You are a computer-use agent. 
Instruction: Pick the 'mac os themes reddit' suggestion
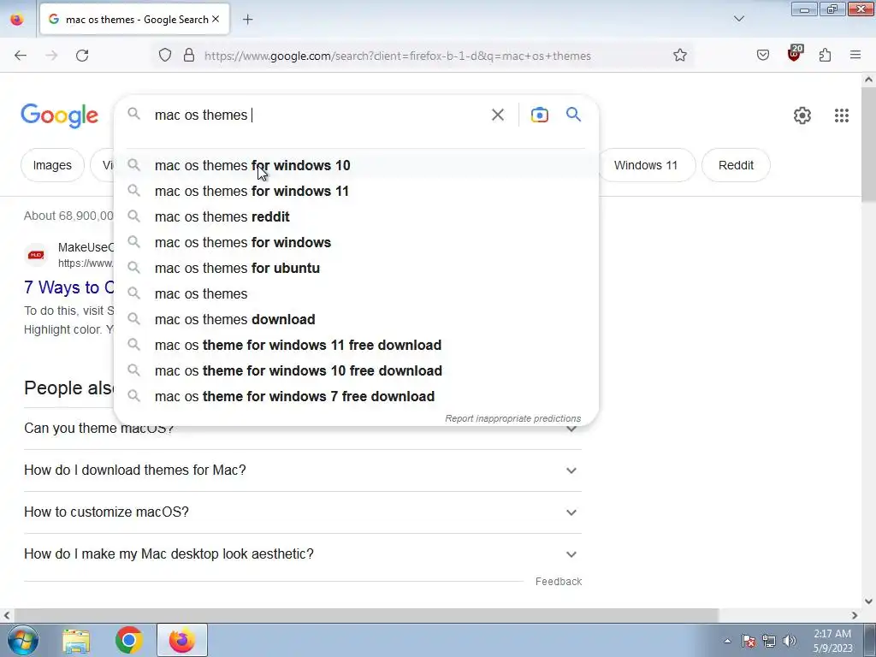tap(356, 216)
